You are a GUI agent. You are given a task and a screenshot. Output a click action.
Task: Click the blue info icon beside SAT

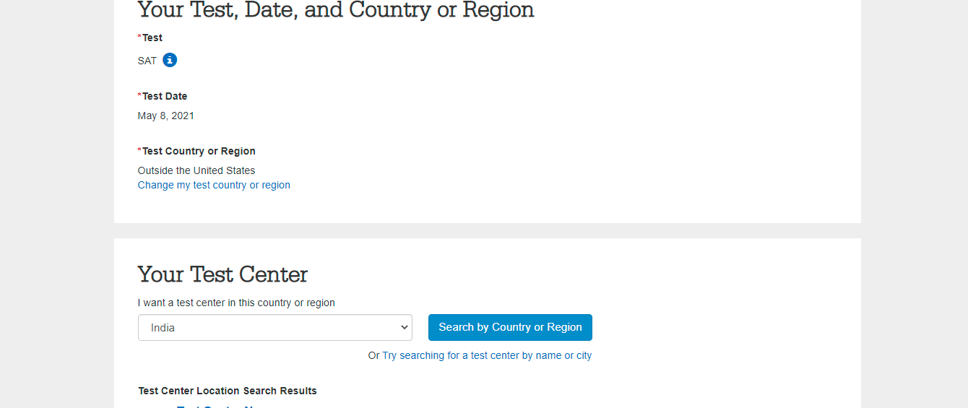pos(170,60)
